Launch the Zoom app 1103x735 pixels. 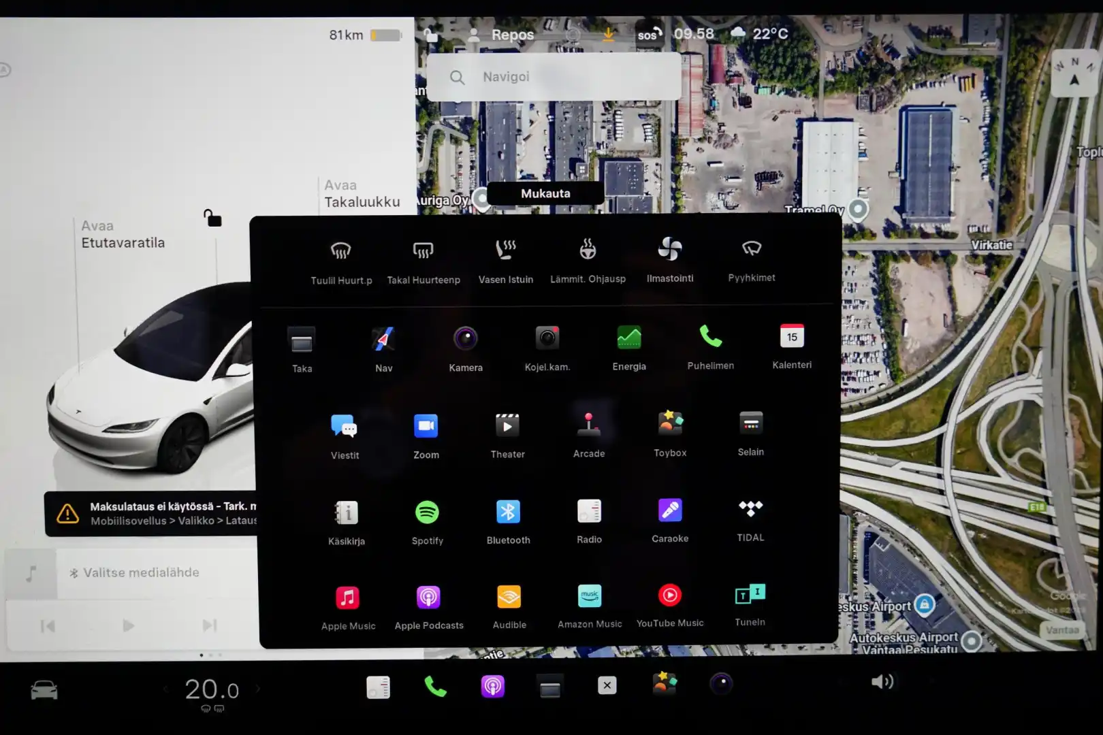426,436
